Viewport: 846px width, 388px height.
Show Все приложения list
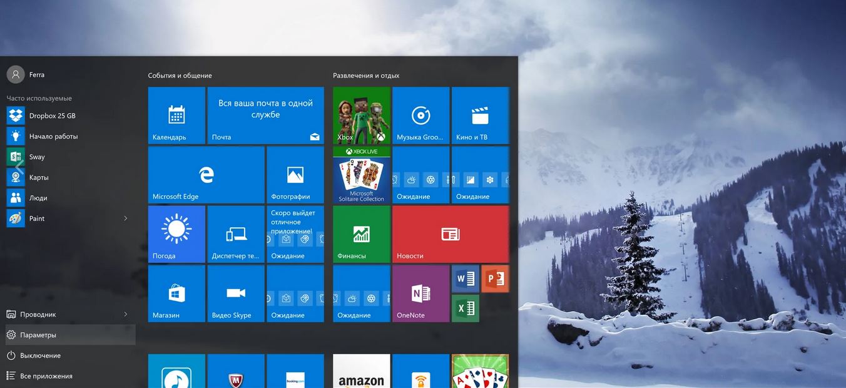point(70,376)
